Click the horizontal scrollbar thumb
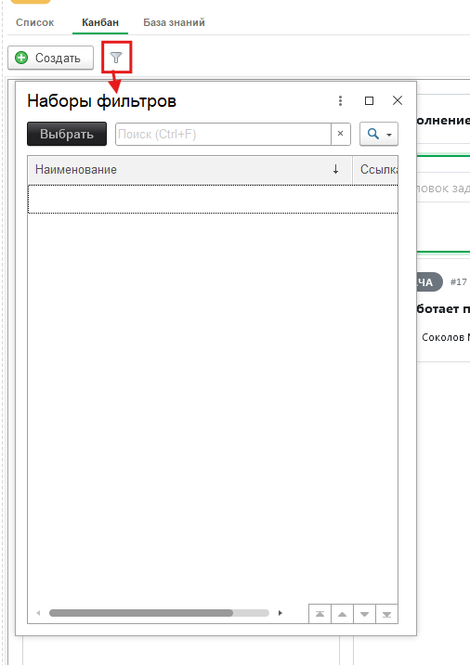The width and height of the screenshot is (470, 665). (x=141, y=613)
